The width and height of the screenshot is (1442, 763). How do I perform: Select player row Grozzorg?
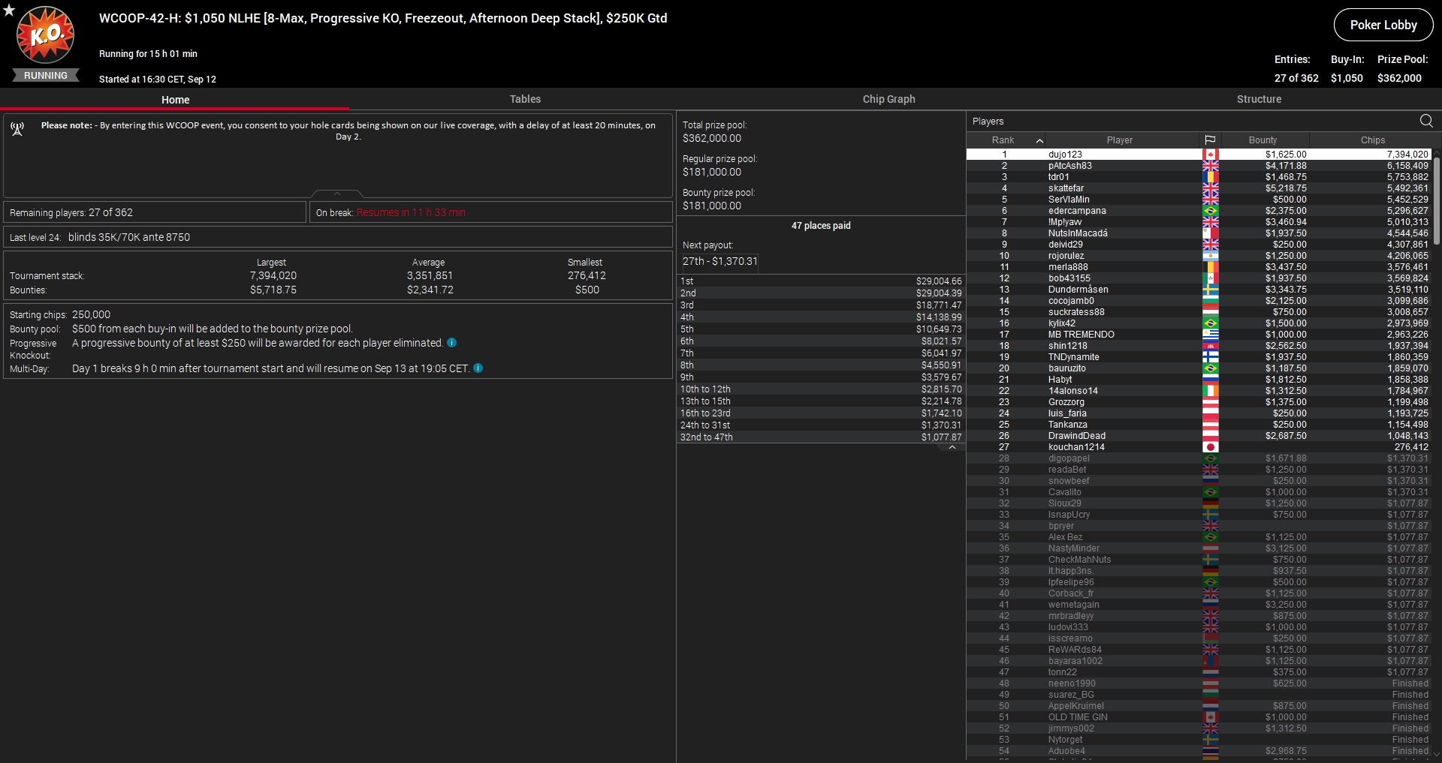pyautogui.click(x=1199, y=402)
